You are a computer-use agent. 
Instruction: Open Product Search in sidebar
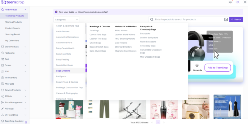click(x=12, y=28)
